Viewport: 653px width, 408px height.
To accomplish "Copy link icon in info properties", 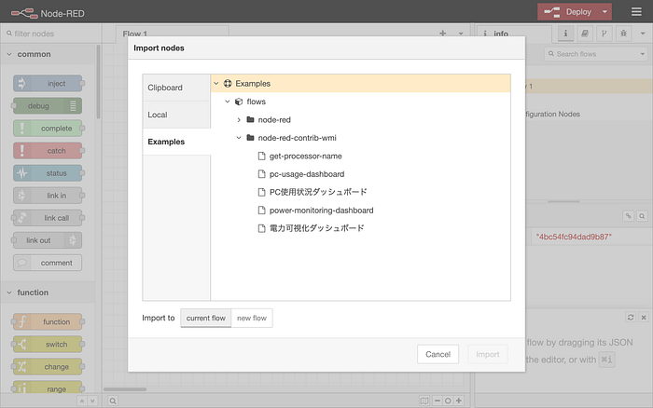I will [x=629, y=216].
